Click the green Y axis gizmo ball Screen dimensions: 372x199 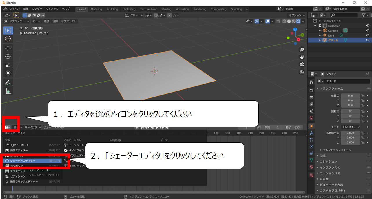tap(302, 35)
